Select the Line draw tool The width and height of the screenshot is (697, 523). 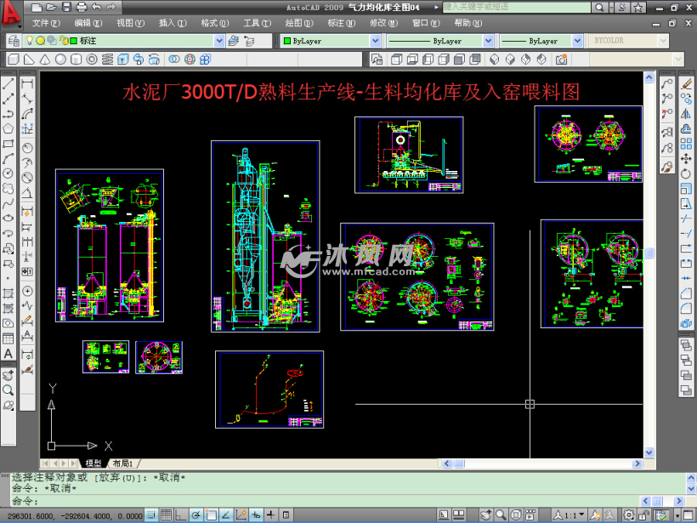[x=8, y=83]
